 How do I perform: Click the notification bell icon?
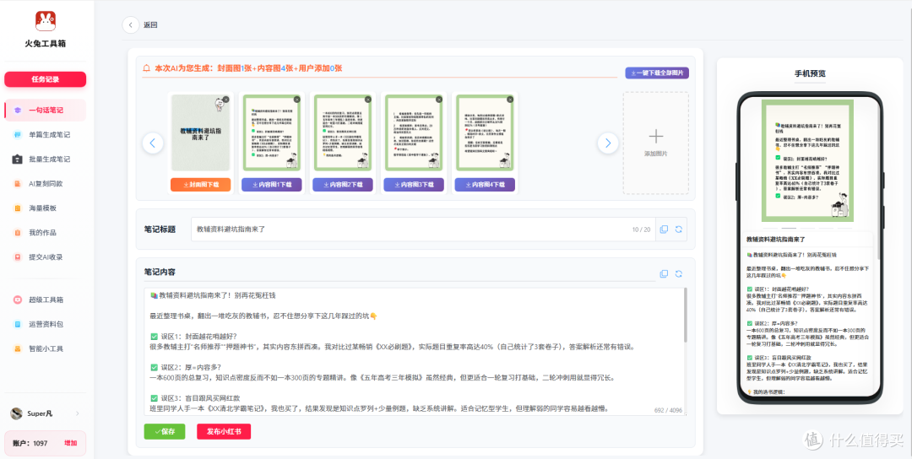click(x=147, y=68)
